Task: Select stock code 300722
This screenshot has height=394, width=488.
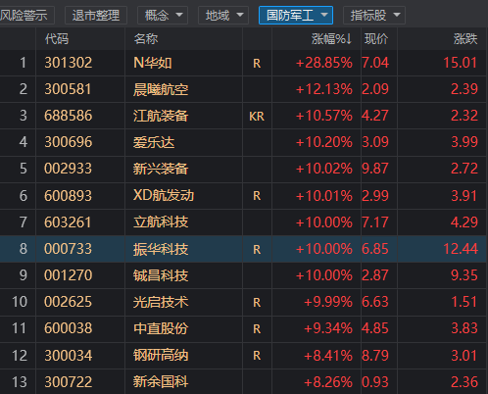Action: pos(69,382)
